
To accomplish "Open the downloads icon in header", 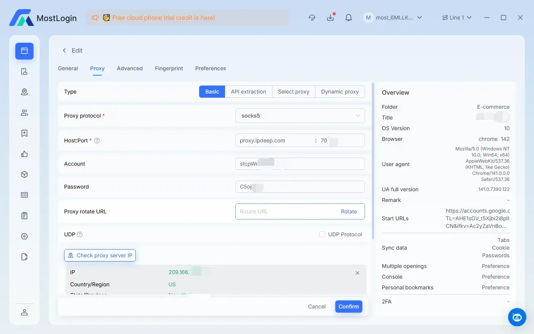I will (x=330, y=18).
